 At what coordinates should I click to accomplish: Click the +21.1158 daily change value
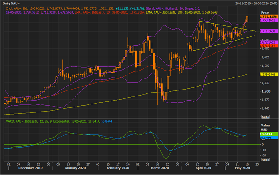[122, 8]
